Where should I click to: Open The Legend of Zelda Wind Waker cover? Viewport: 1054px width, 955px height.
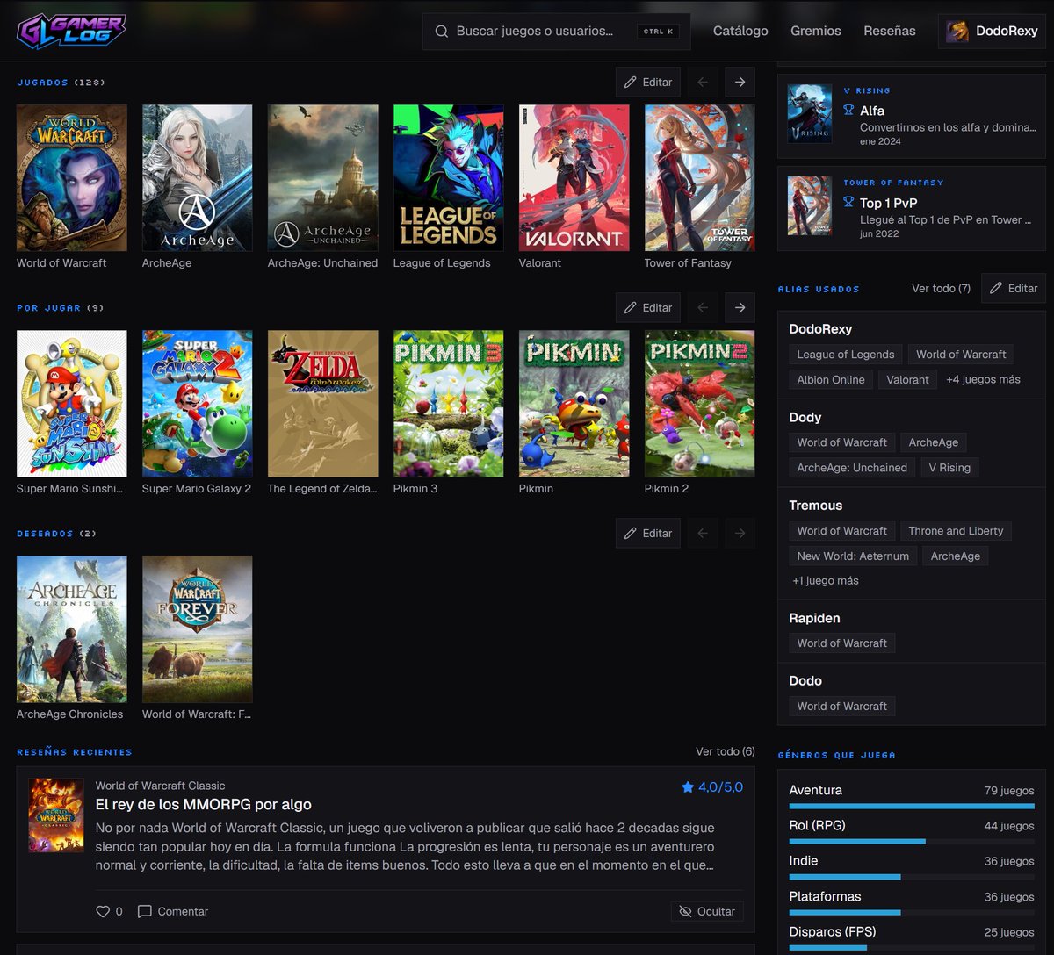click(323, 404)
